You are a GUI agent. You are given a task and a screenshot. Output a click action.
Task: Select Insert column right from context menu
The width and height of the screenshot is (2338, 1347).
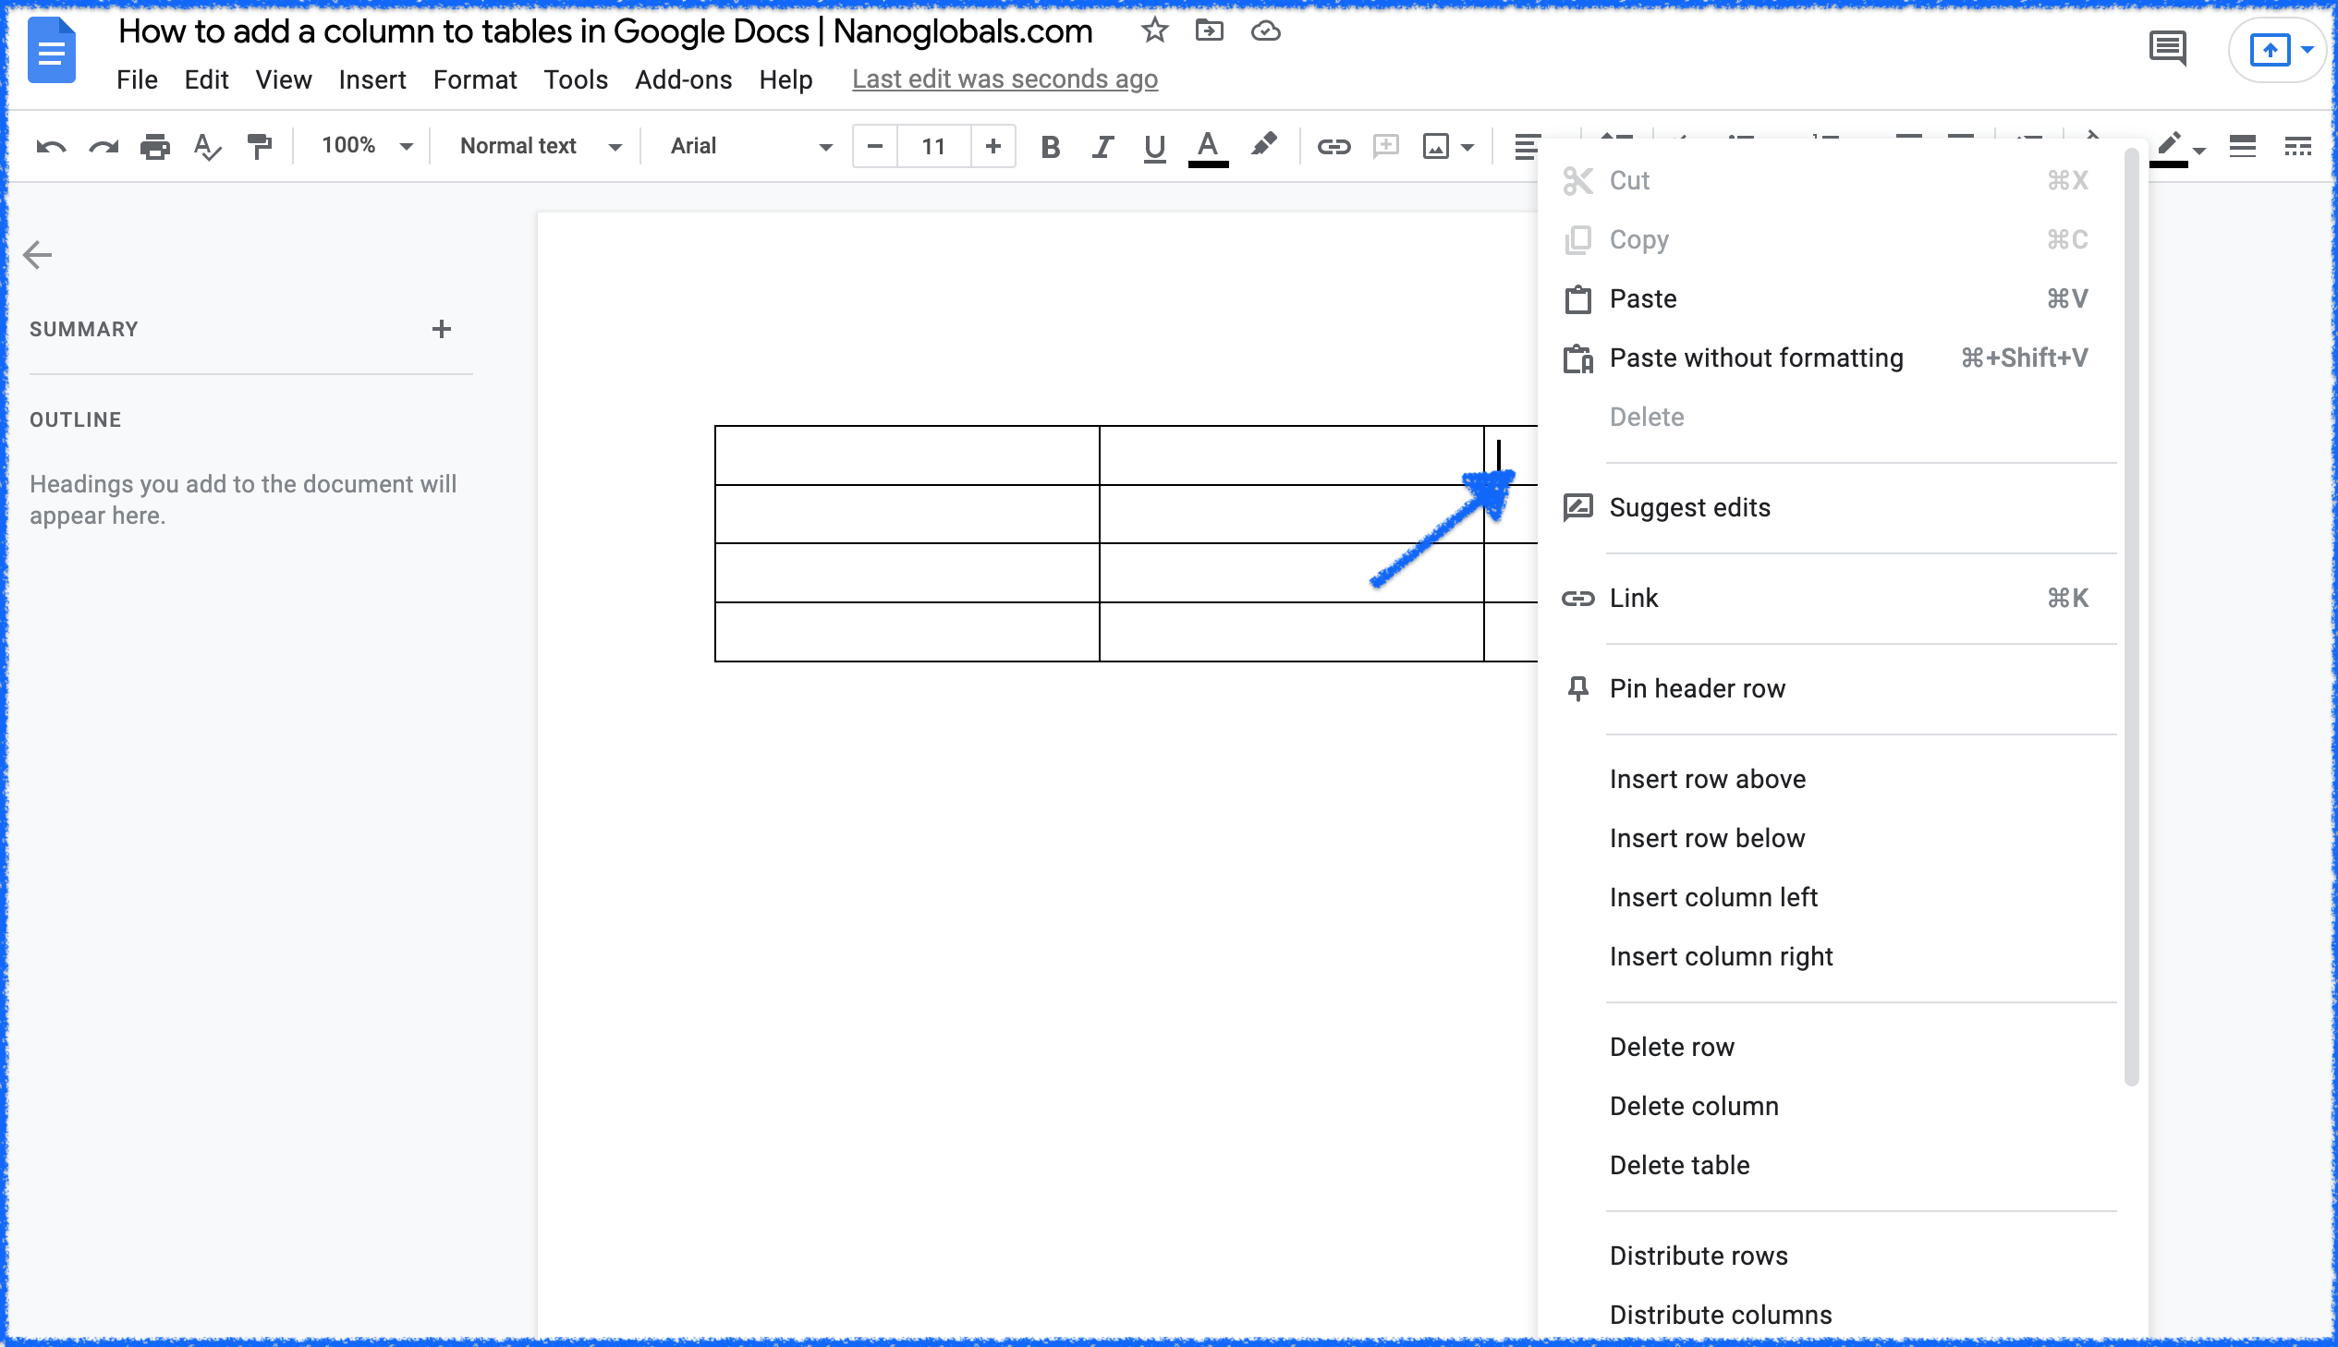point(1722,955)
